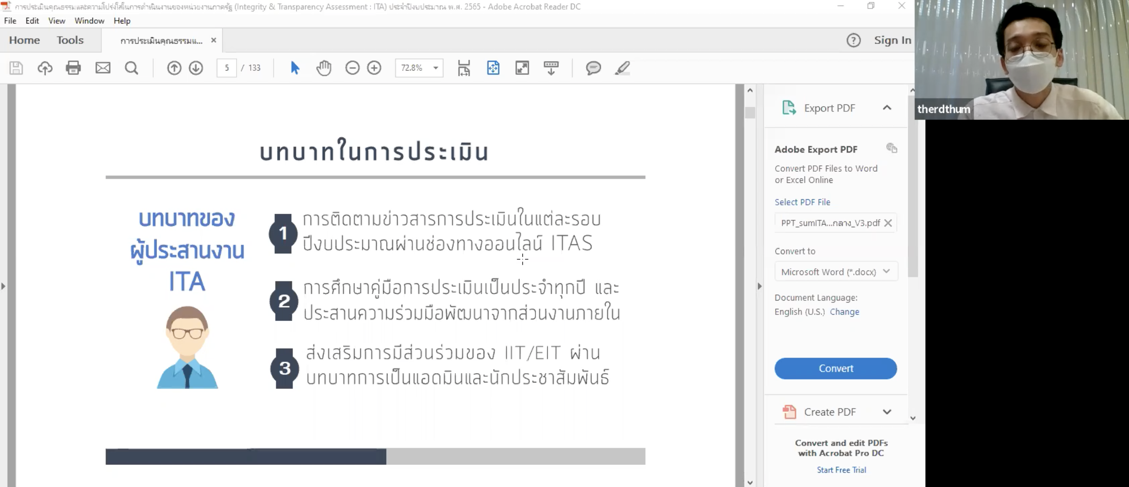Switch to the Tools tab

pos(70,40)
